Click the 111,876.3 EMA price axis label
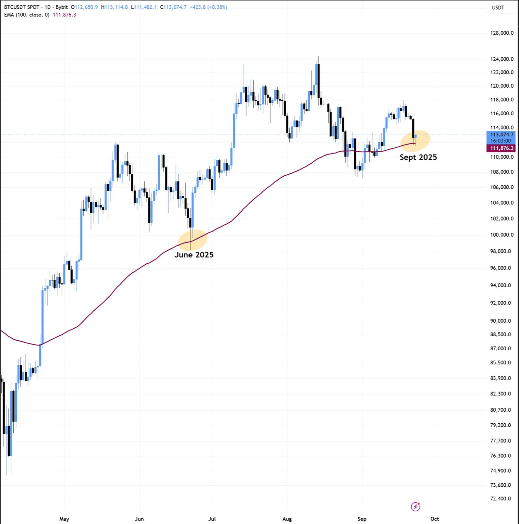This screenshot has width=519, height=524. (501, 148)
